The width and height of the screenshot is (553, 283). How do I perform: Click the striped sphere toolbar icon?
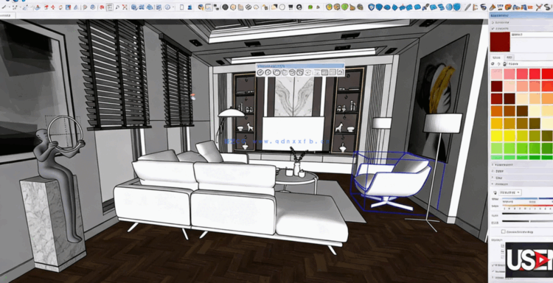click(248, 7)
